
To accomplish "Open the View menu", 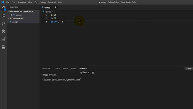I will pos(30,2).
